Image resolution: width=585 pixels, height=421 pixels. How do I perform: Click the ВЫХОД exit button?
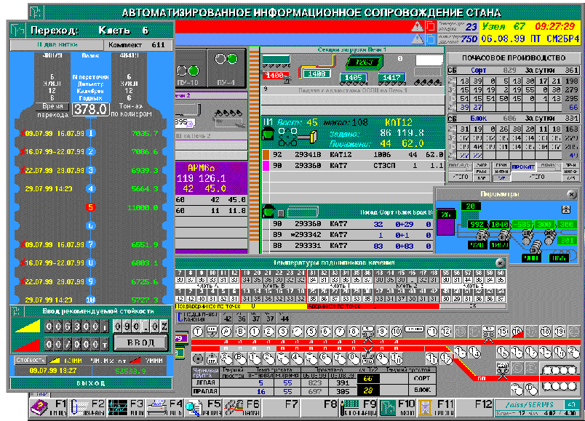(91, 382)
